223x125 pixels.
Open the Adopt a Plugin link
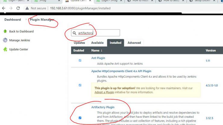pos(104,92)
